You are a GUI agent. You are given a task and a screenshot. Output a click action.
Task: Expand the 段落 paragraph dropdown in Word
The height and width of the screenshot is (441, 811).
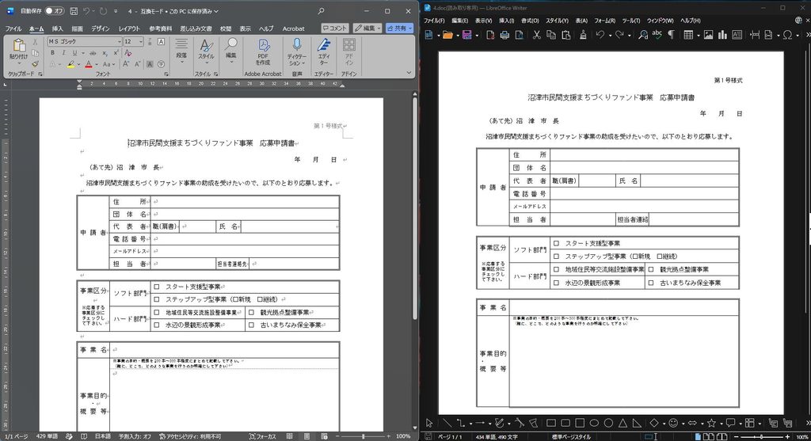point(181,61)
